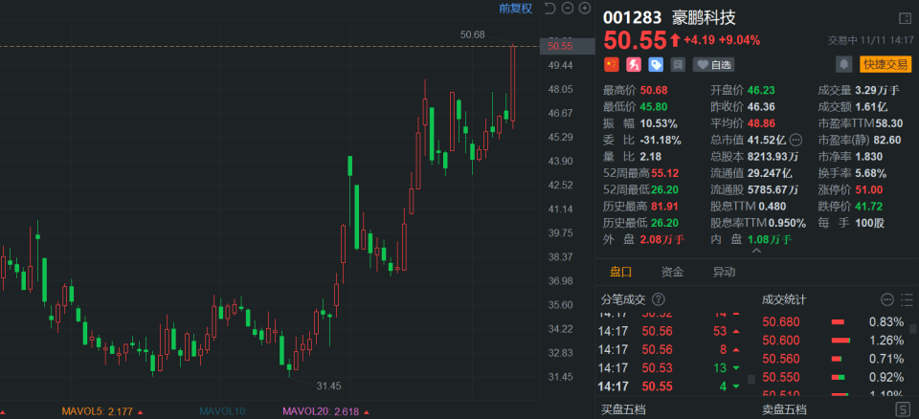919x419 pixels.
Task: Click the 成交量 value 3.29万手
Action: pyautogui.click(x=877, y=90)
